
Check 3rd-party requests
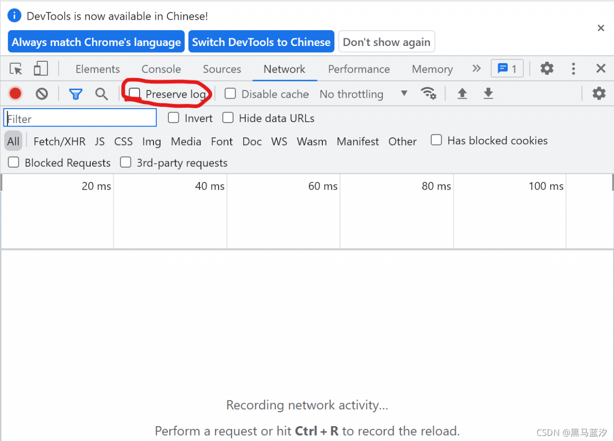(126, 162)
